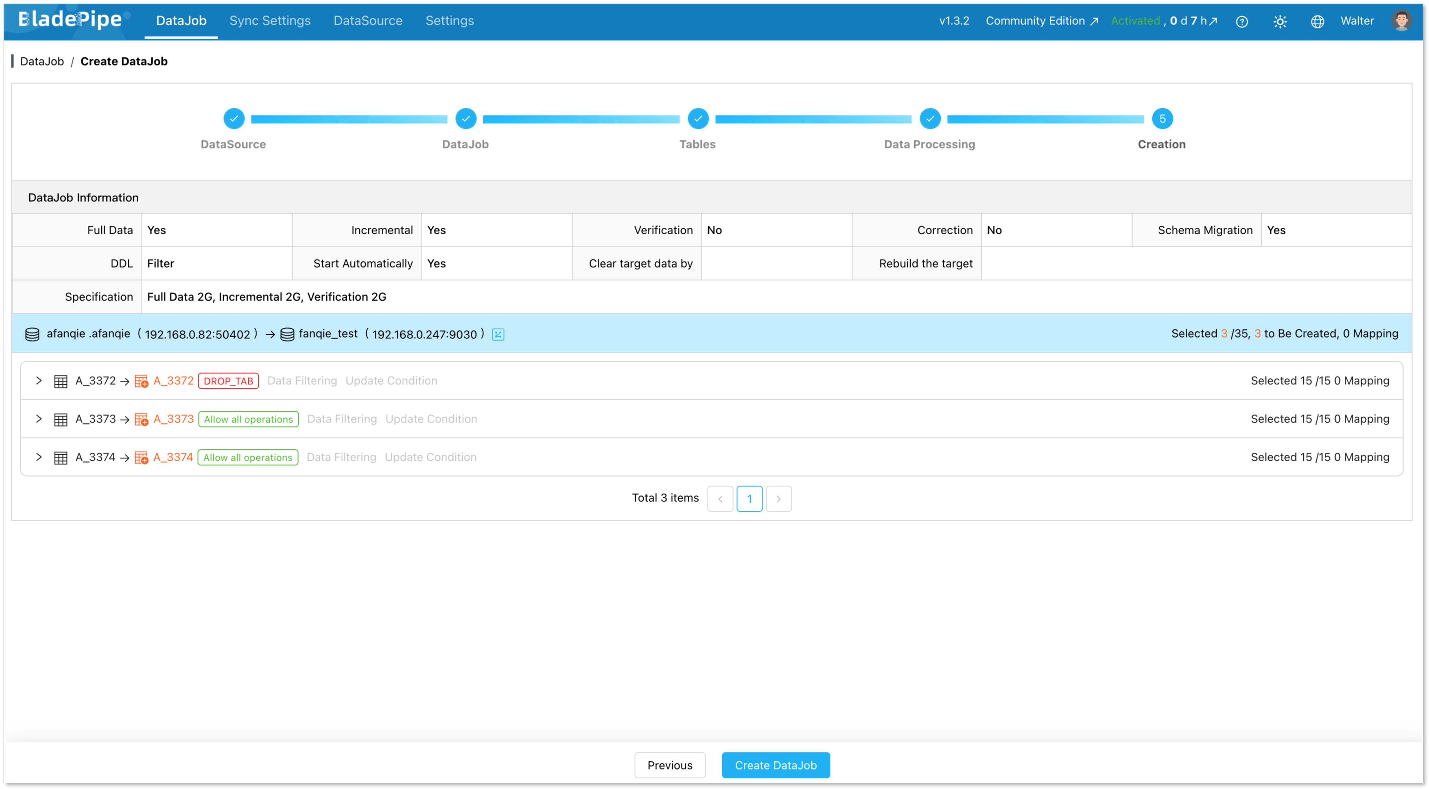Click the help question mark icon
Viewport: 1429px width, 789px height.
1241,22
